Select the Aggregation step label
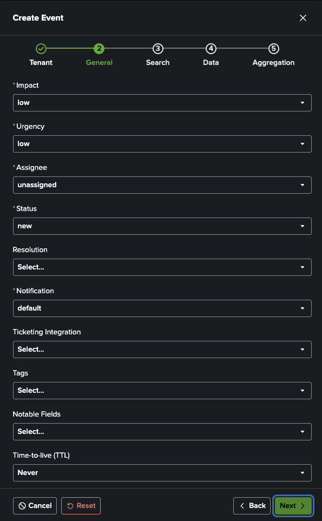The height and width of the screenshot is (521, 322). tap(273, 62)
